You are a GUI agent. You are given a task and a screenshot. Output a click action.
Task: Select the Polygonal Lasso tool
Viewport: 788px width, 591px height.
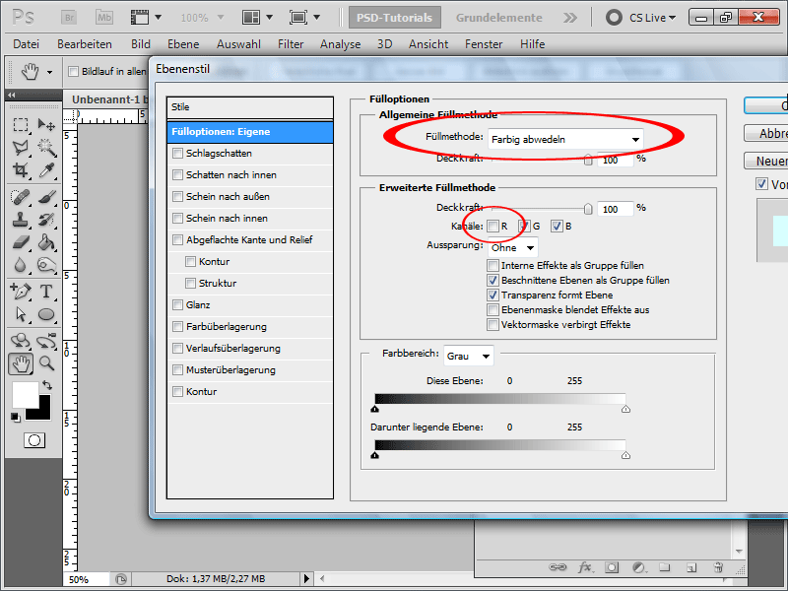pyautogui.click(x=21, y=147)
